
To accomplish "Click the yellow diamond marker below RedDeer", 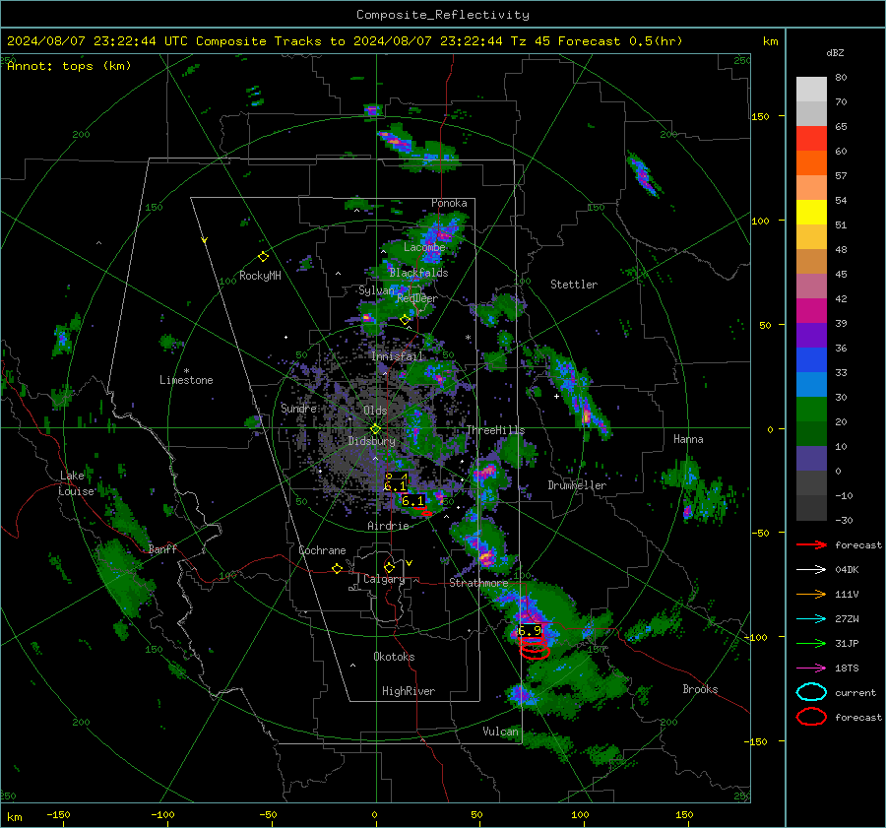I will (x=405, y=320).
